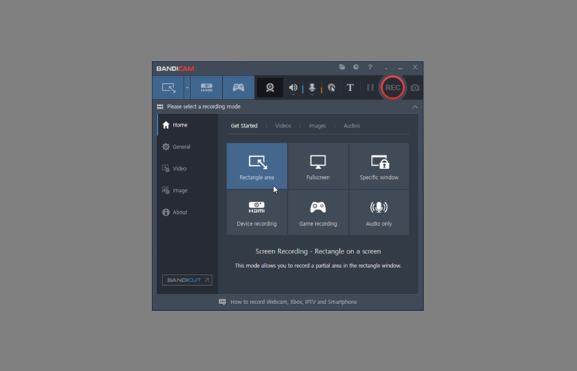Image resolution: width=577 pixels, height=371 pixels.
Task: Toggle the webcam overlay icon
Action: (270, 88)
